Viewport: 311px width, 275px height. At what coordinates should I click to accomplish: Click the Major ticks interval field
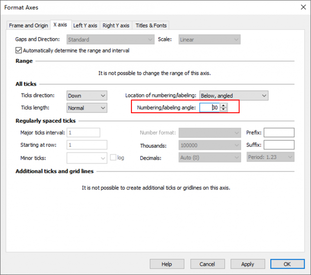coord(83,132)
